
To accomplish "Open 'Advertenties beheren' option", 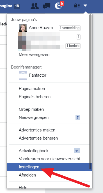I will [x=38, y=138].
